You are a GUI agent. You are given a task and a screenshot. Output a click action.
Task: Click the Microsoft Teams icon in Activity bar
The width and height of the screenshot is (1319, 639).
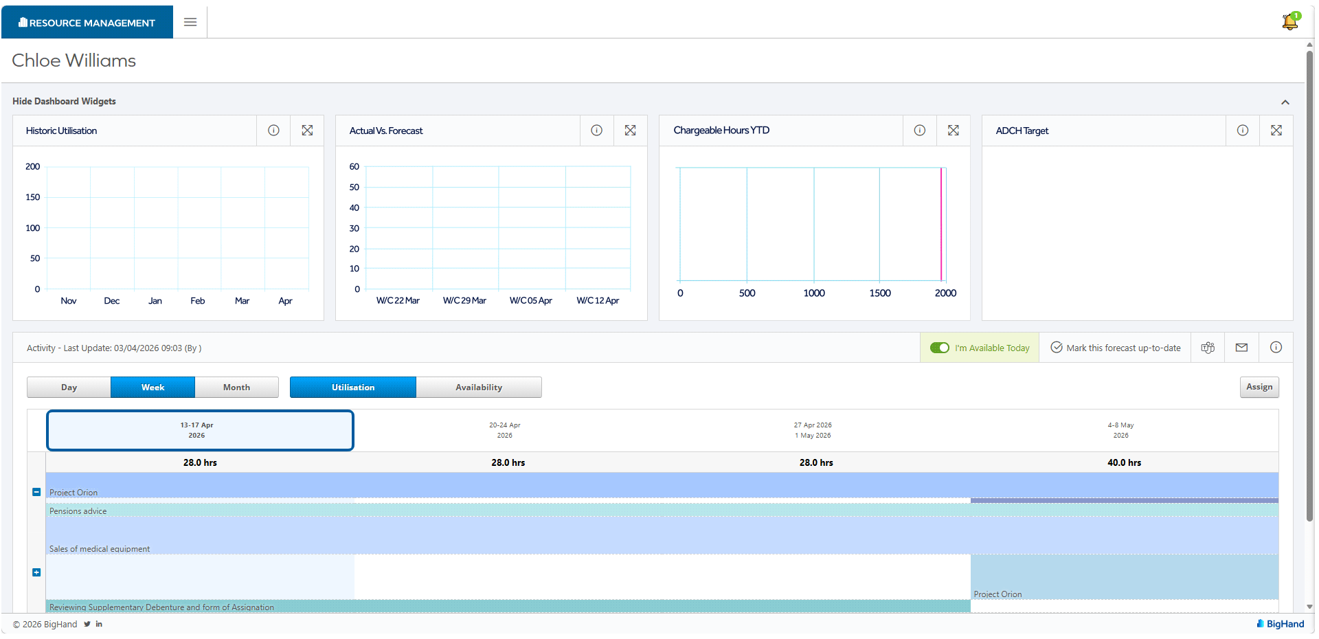click(x=1208, y=348)
